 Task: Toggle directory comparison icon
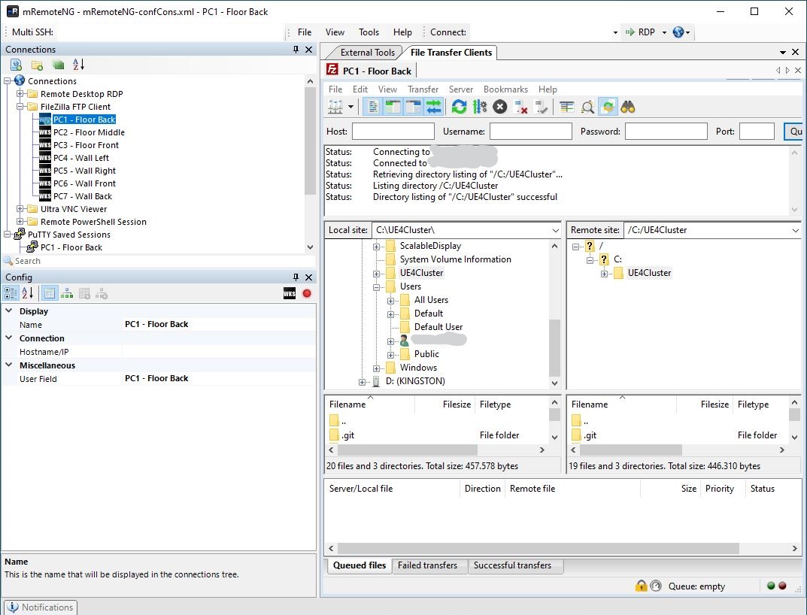point(587,107)
